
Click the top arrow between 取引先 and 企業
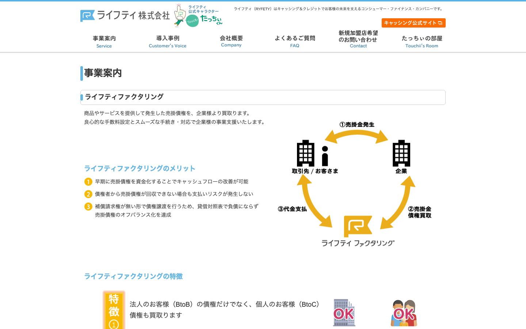(x=357, y=137)
